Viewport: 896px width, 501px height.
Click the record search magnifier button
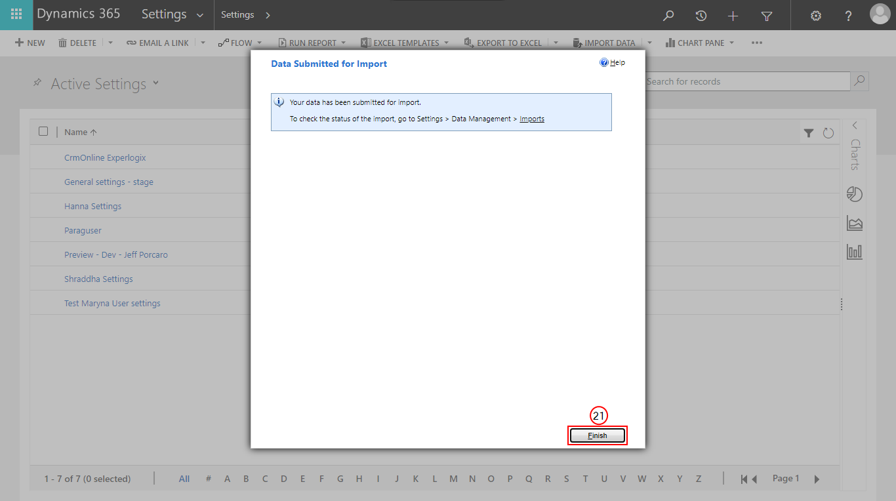tap(859, 81)
